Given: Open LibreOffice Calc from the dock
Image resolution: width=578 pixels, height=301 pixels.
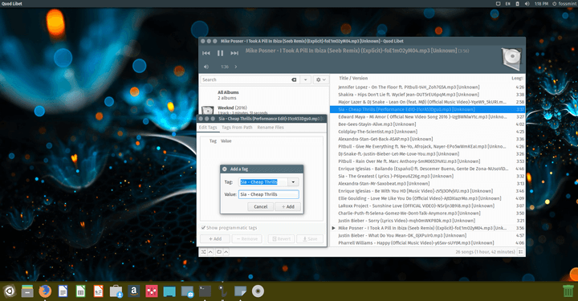Looking at the screenshot, I should tap(80, 291).
